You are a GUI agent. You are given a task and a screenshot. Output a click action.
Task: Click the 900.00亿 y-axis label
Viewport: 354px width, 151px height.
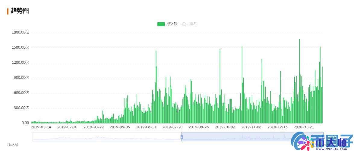[x=21, y=78]
